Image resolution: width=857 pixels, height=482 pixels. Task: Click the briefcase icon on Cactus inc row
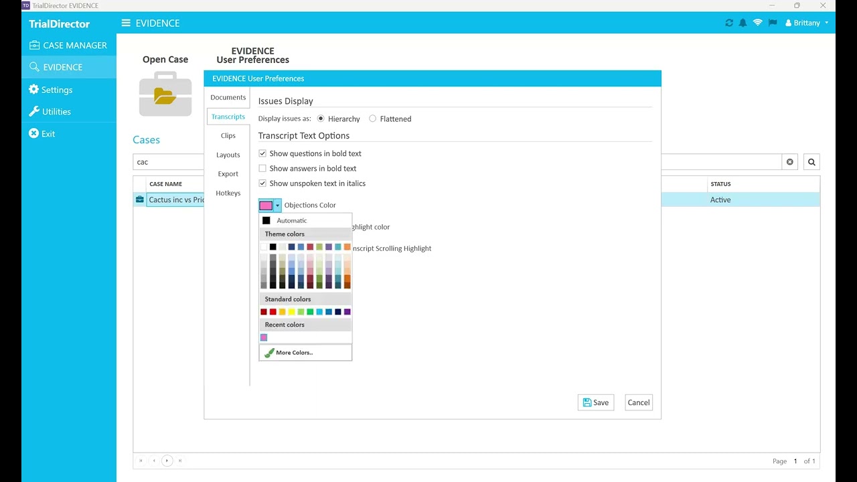[139, 199]
